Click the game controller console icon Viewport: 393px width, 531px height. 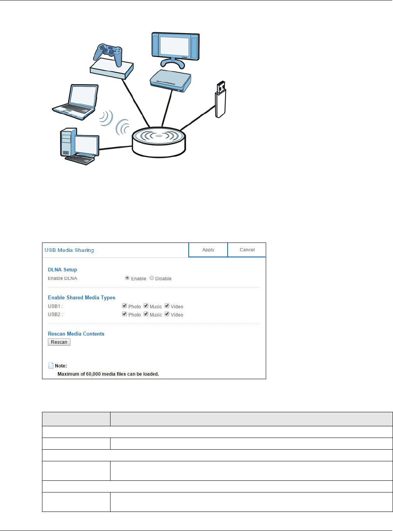(112, 61)
